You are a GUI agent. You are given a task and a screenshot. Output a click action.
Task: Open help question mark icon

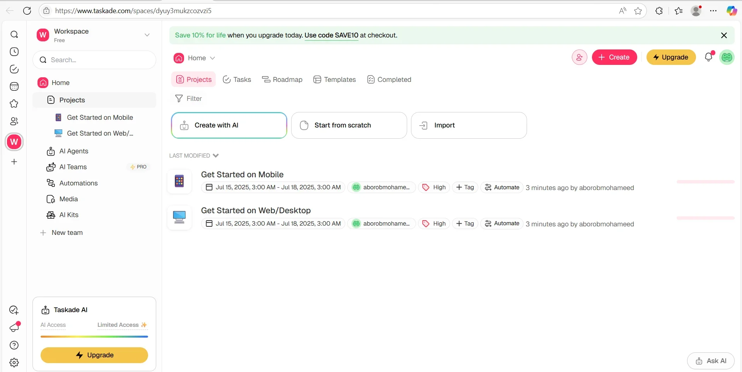pyautogui.click(x=14, y=345)
